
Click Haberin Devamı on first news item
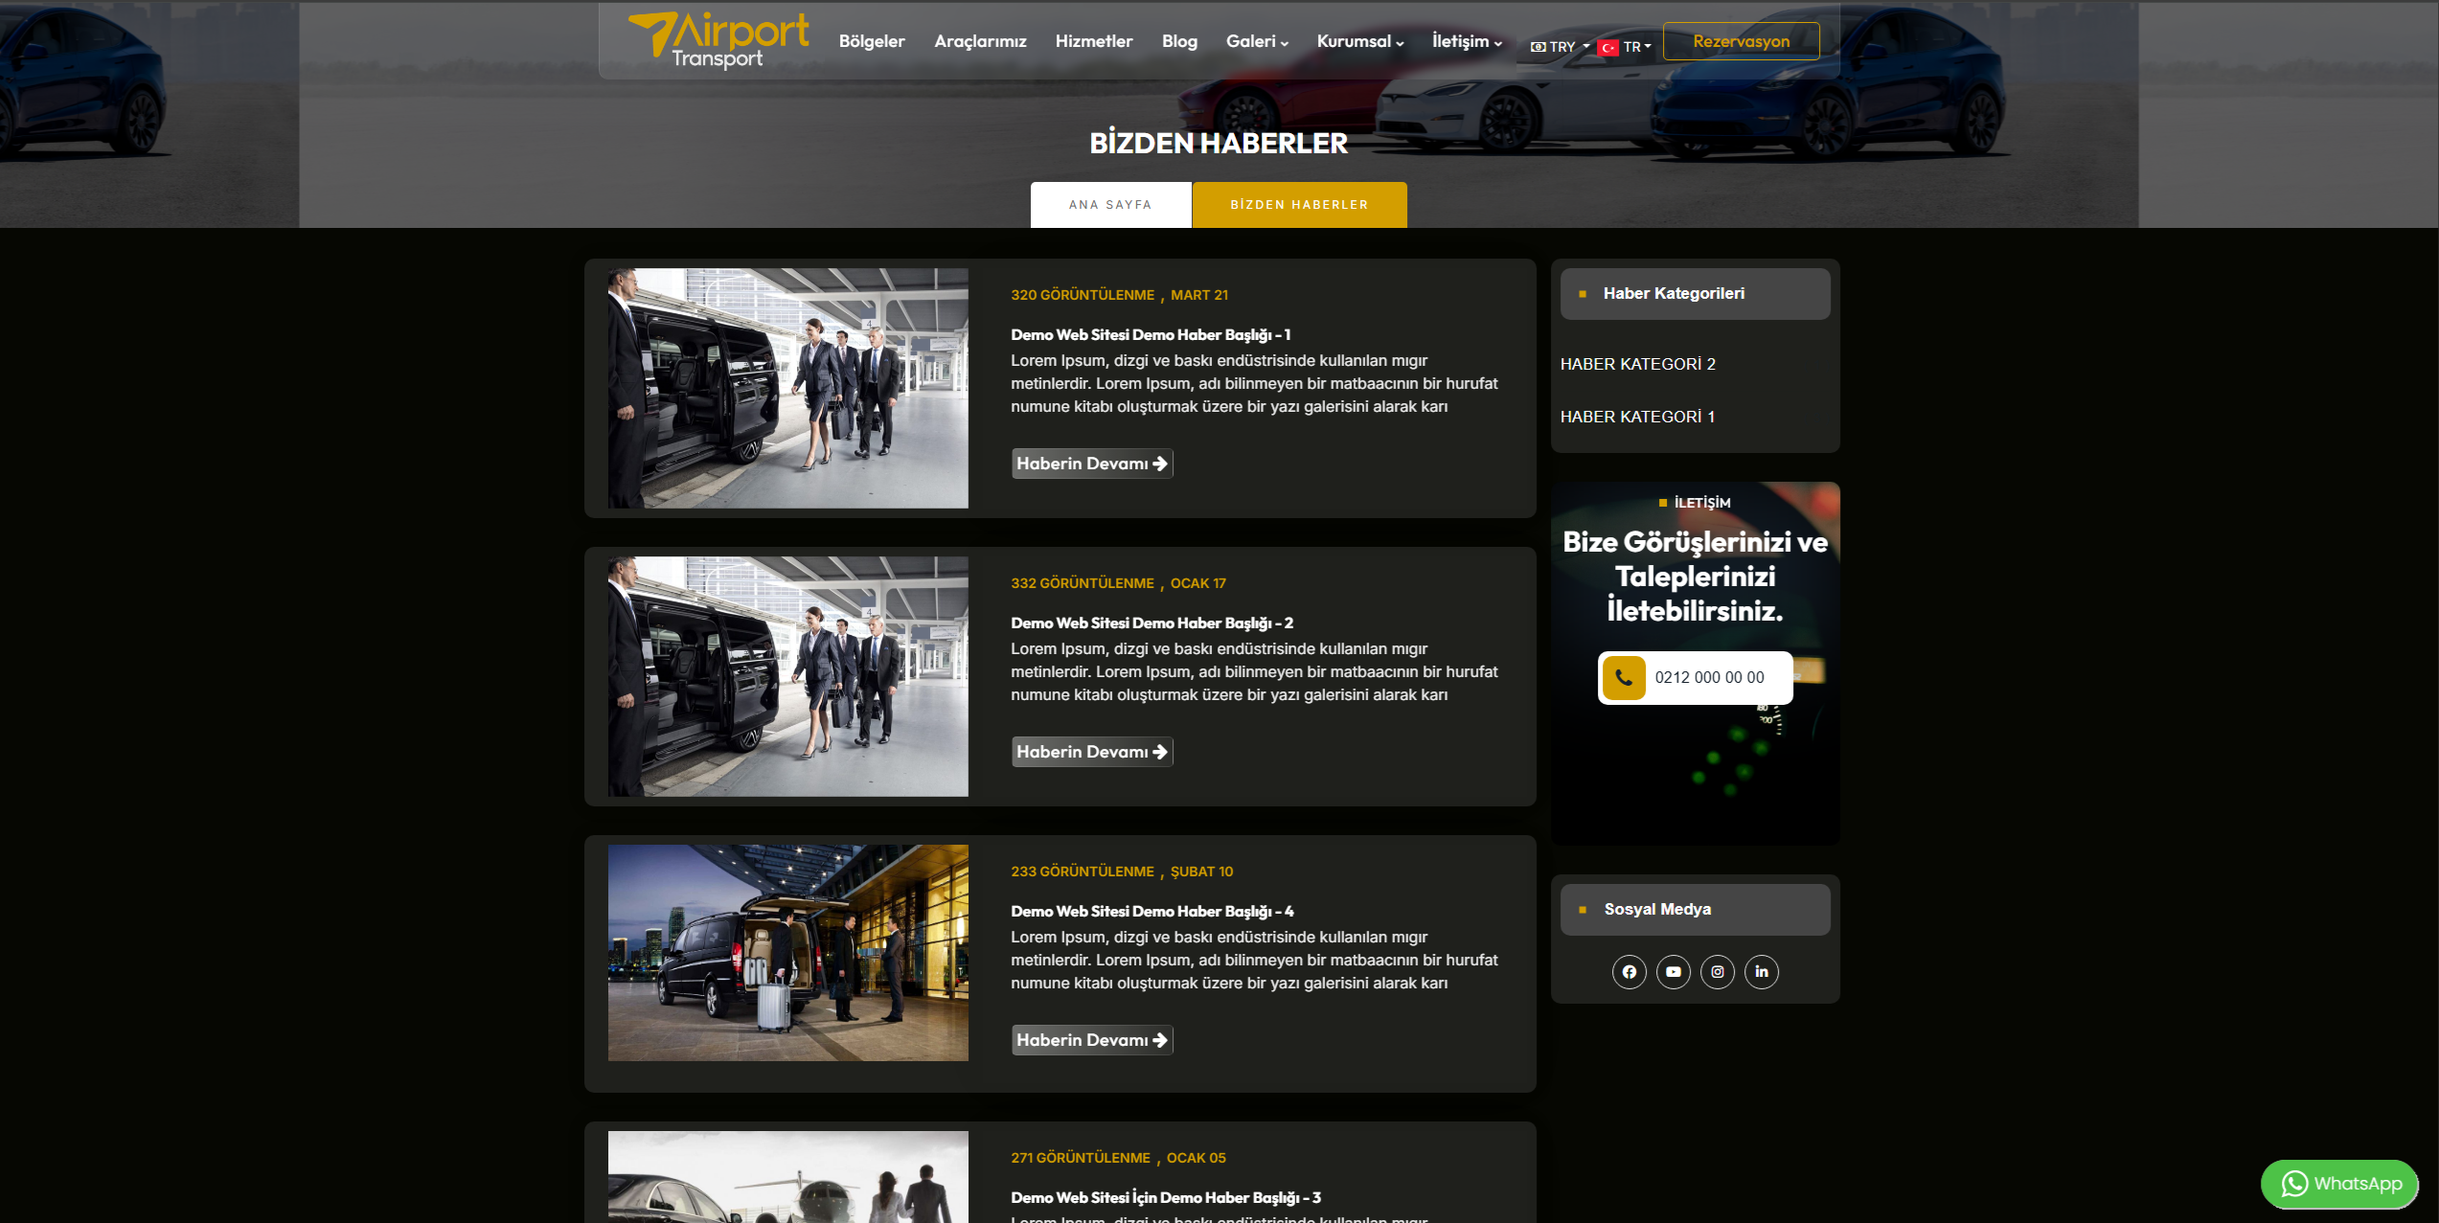coord(1091,464)
